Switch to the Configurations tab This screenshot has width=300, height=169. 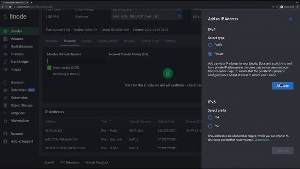(108, 41)
